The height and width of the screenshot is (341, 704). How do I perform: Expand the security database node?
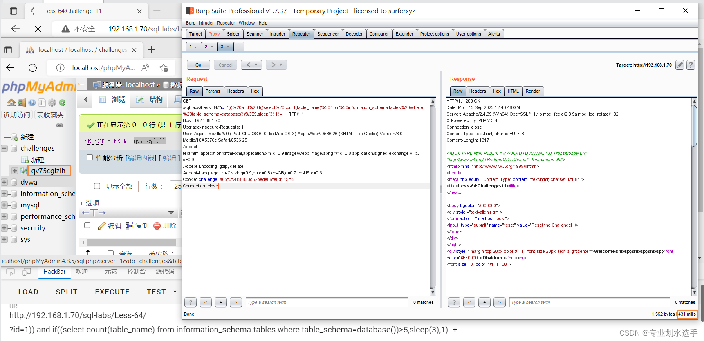coord(4,228)
